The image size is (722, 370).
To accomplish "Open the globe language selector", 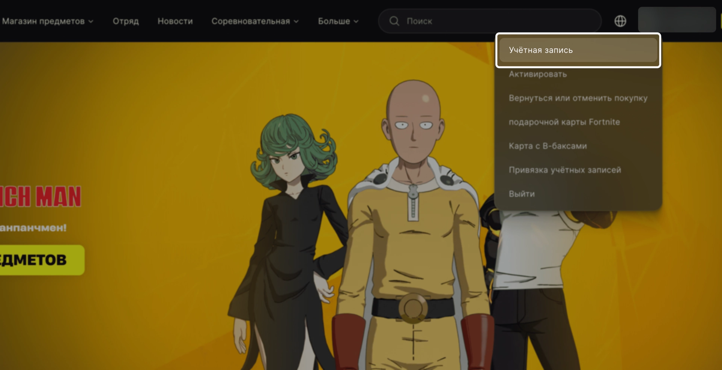I will tap(620, 21).
